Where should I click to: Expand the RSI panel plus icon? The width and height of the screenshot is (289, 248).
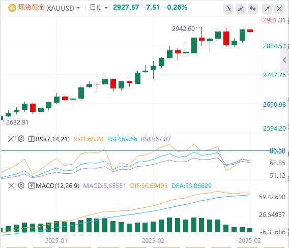[x=31, y=139]
